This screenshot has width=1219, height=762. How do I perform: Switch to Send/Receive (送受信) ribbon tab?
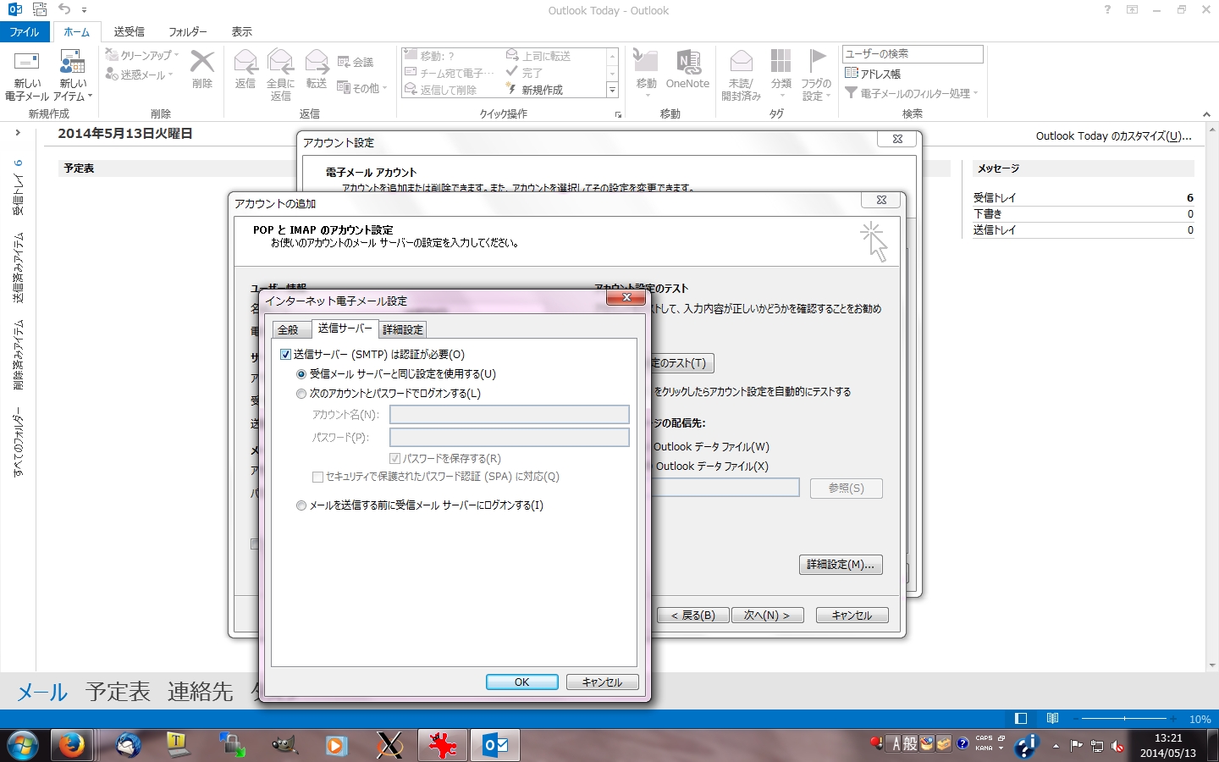tap(130, 31)
